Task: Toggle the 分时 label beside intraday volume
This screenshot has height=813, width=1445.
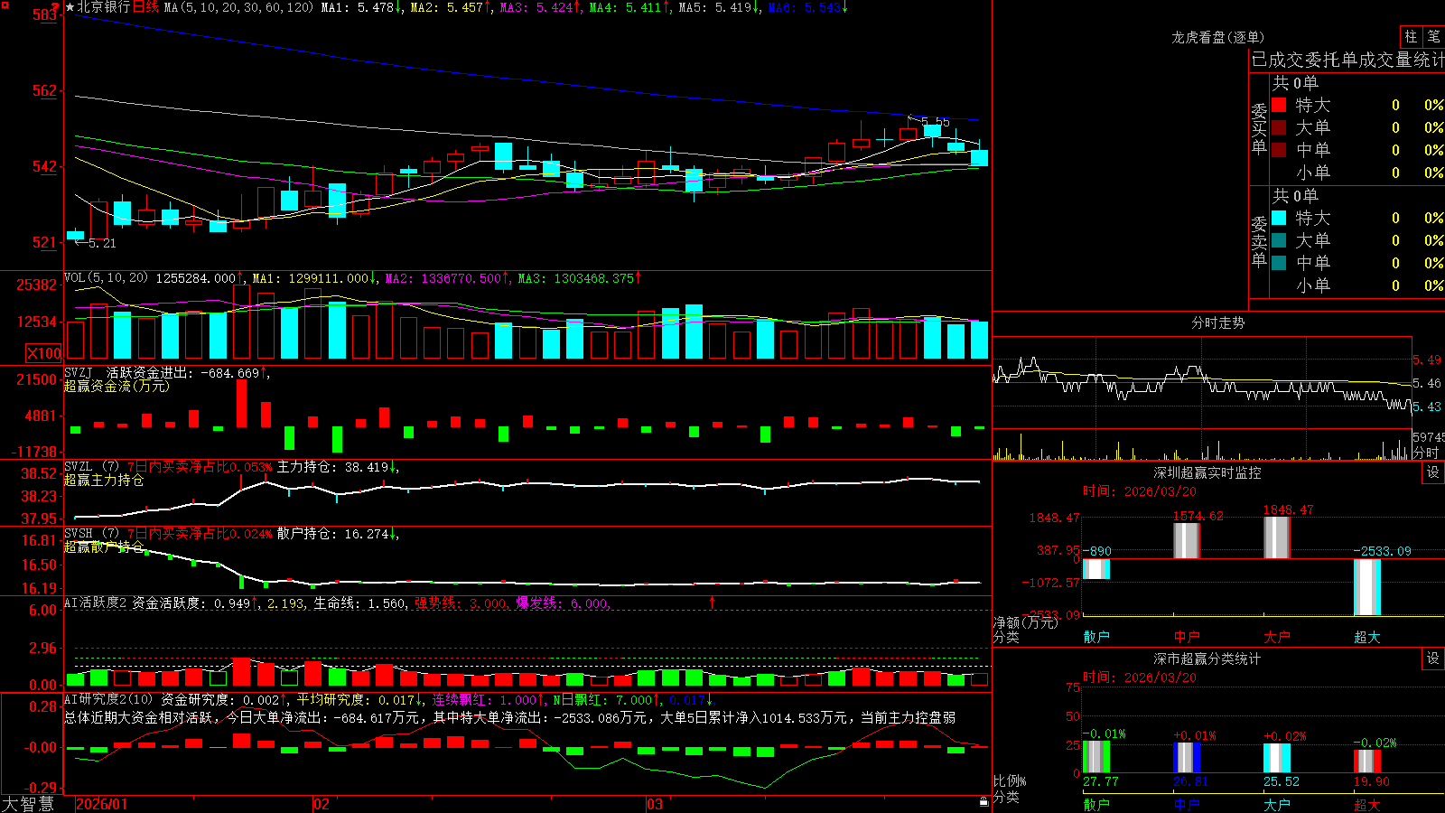Action: (1426, 453)
